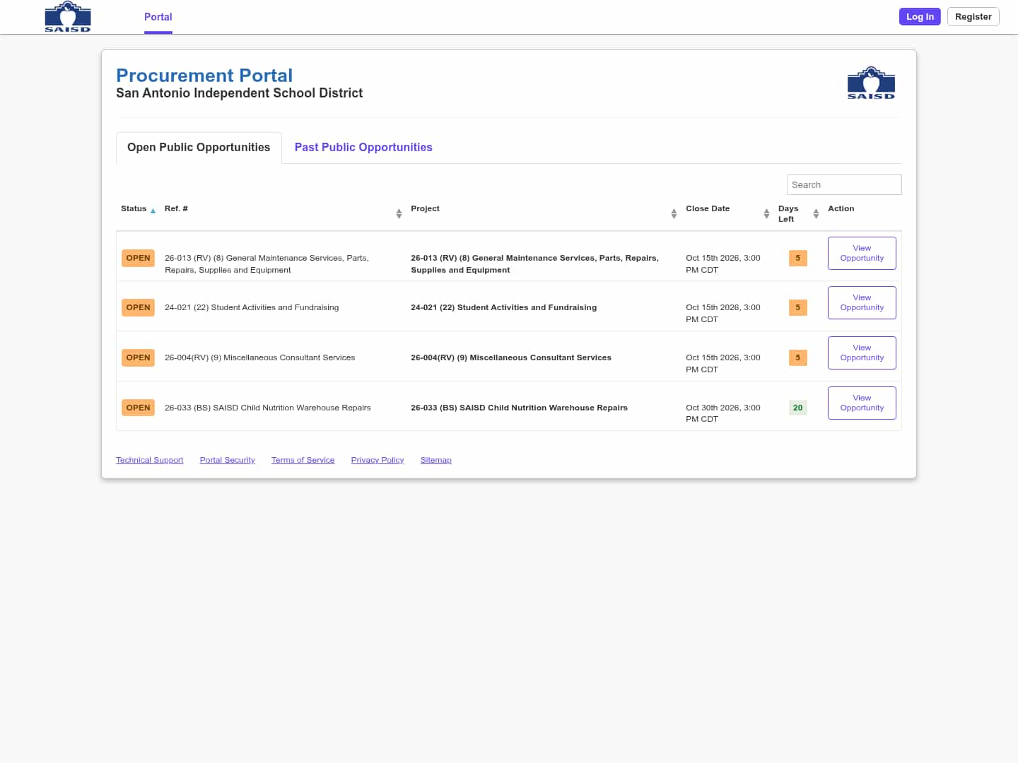Screen dimensions: 1018x763
Task: Sort by Close Date sort arrows
Action: [766, 213]
